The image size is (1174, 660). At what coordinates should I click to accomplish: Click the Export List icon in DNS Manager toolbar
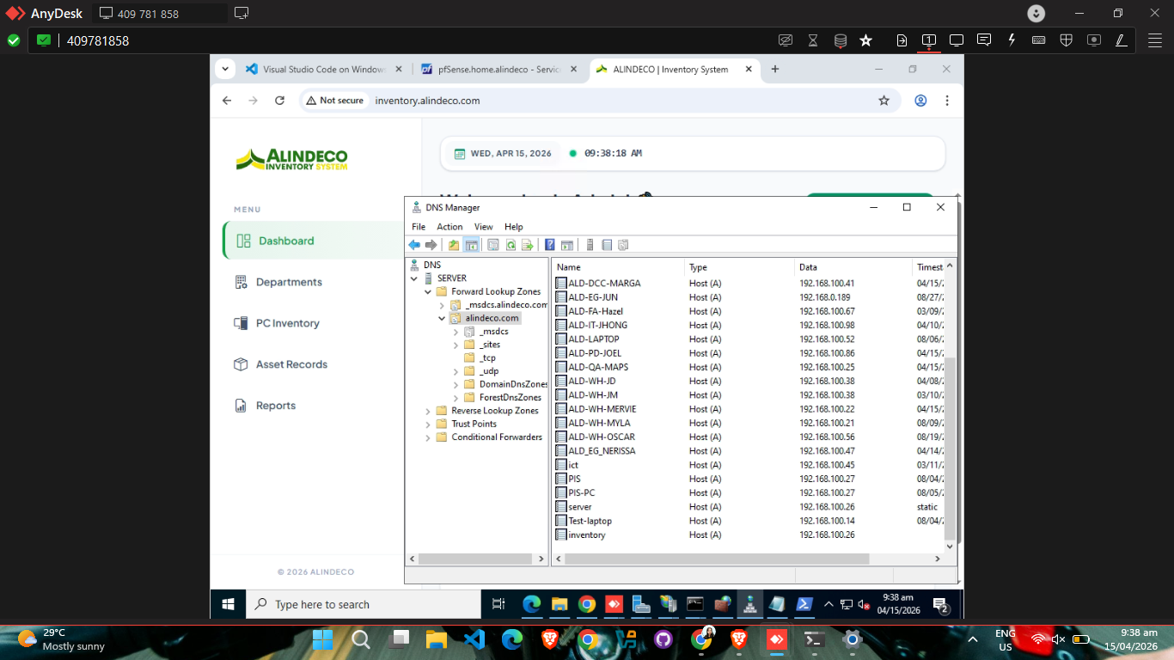pos(528,245)
